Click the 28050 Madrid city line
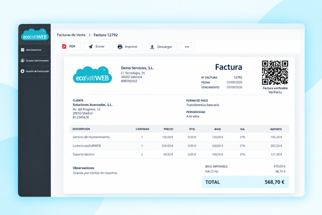The image size is (322, 215). click(x=83, y=113)
